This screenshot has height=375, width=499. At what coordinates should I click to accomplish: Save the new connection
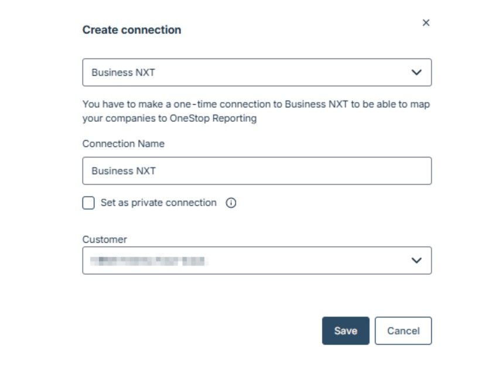click(x=346, y=331)
